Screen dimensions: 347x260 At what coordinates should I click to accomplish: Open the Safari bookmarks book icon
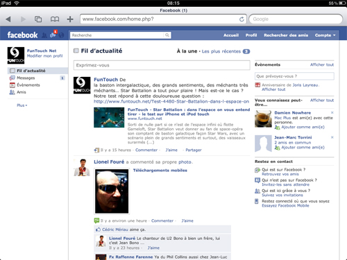55,19
